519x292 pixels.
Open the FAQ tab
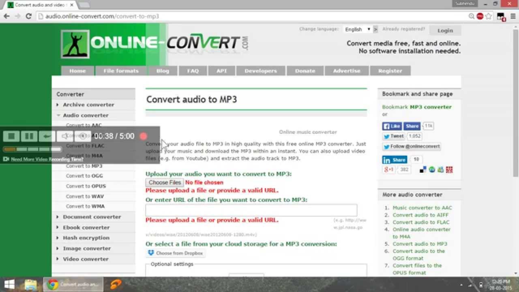click(193, 71)
